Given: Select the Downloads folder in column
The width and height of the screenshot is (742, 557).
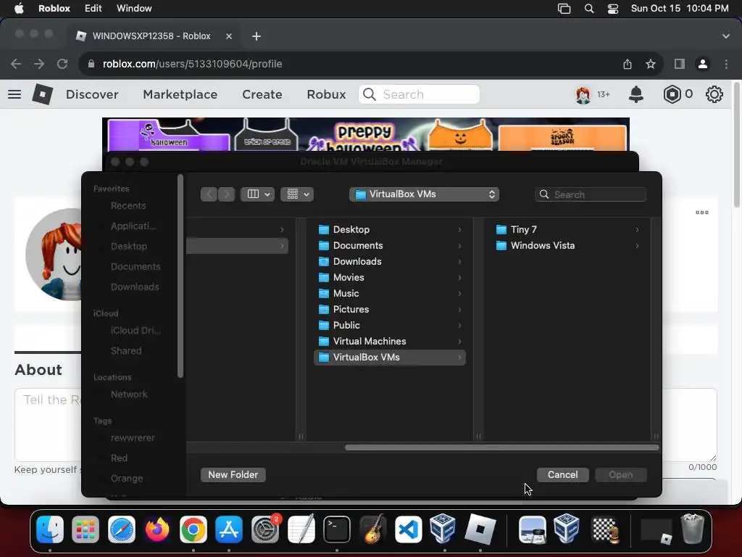Looking at the screenshot, I should pos(389,261).
